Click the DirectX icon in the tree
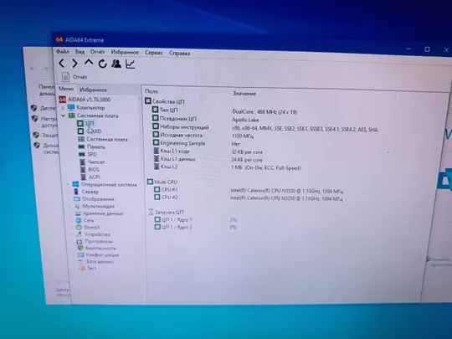The image size is (452, 339). coord(79,227)
